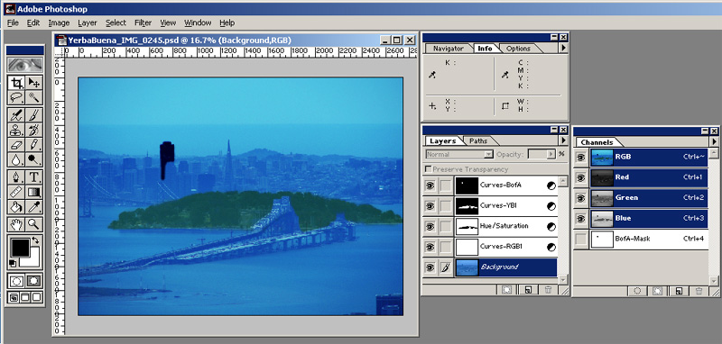Viewport: 722px width, 344px height.
Task: Switch to the Paths tab
Action: click(478, 141)
